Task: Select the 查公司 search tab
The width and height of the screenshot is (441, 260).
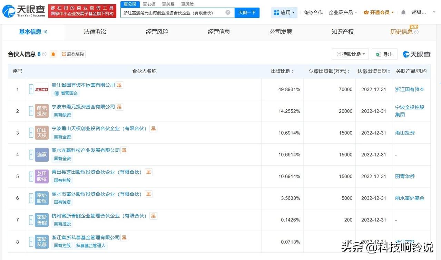Action: pyautogui.click(x=130, y=4)
